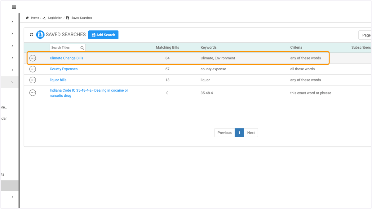
Task: Open the ellipsis menu for County Expenses
Action: click(33, 69)
